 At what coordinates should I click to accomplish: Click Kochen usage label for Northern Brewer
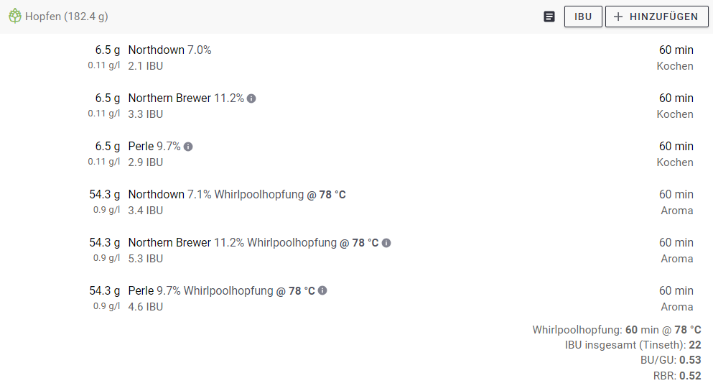(675, 114)
